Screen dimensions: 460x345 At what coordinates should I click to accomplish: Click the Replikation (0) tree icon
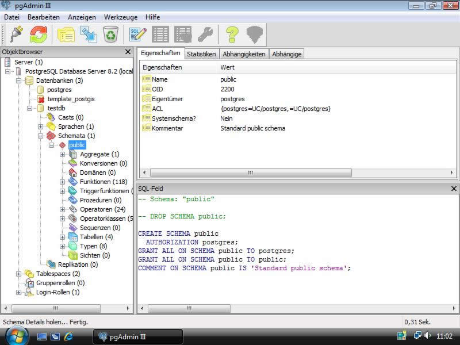[x=51, y=264]
